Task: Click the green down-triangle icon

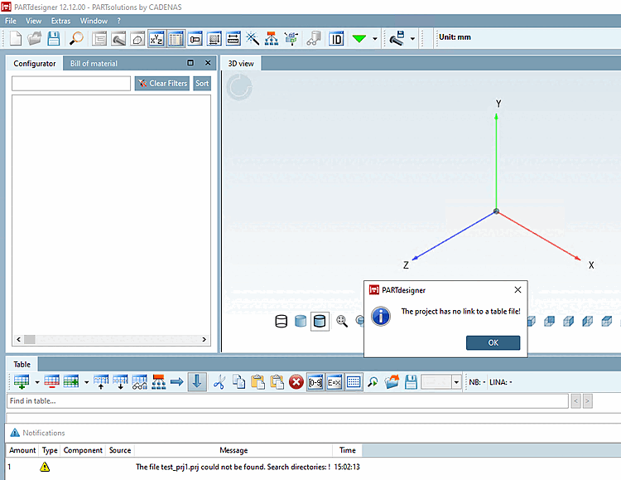Action: [359, 38]
